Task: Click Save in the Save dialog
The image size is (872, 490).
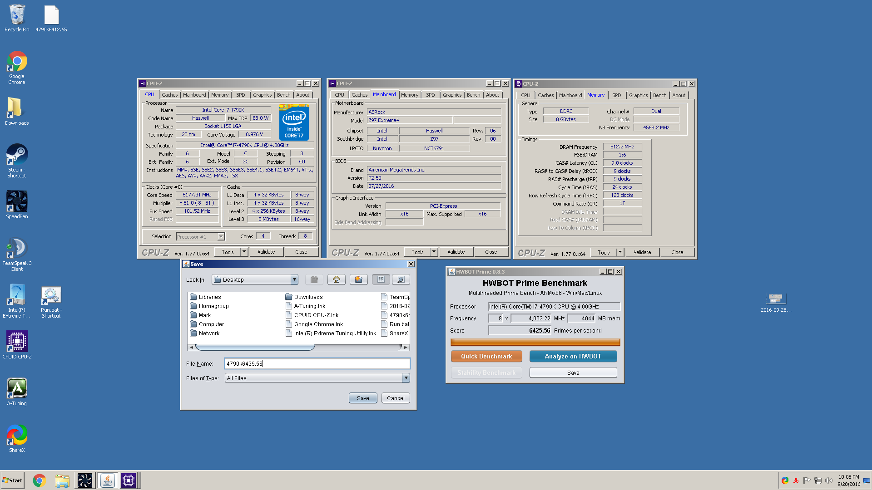Action: click(363, 398)
